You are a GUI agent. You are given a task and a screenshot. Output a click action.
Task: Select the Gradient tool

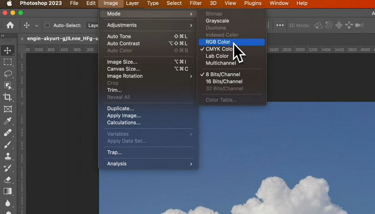(x=7, y=192)
